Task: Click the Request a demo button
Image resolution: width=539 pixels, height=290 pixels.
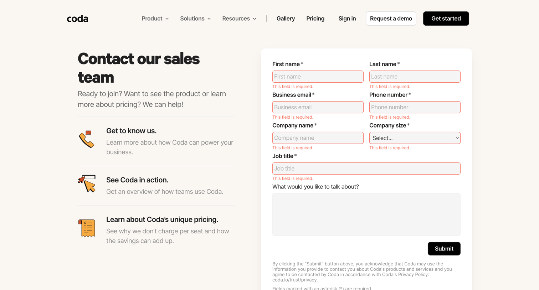Action: coord(391,19)
